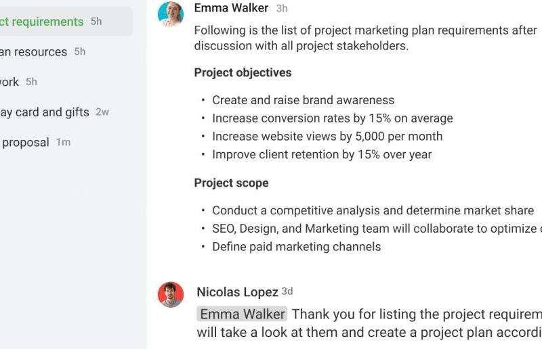
Task: Click the 'Project scope' heading
Action: point(231,183)
